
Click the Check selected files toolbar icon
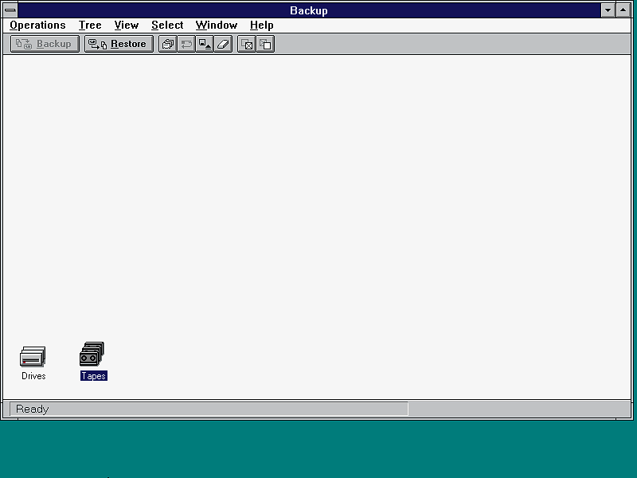click(x=247, y=44)
